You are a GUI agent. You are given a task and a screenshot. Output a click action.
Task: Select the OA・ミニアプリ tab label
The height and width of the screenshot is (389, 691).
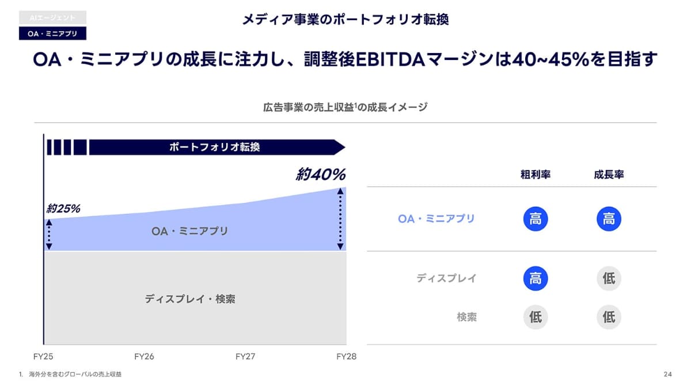[52, 33]
